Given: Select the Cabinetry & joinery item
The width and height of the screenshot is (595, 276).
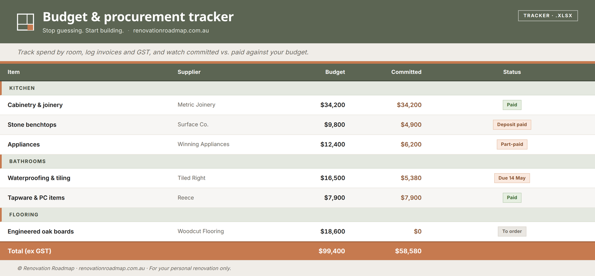Looking at the screenshot, I should coord(35,105).
